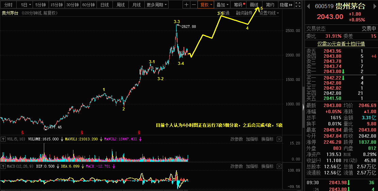Screen dimensions: 378x191
Task: Click the third red S marker on timeline
Action: point(139,133)
